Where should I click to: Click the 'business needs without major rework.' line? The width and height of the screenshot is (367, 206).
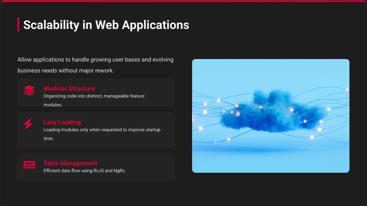pos(66,70)
